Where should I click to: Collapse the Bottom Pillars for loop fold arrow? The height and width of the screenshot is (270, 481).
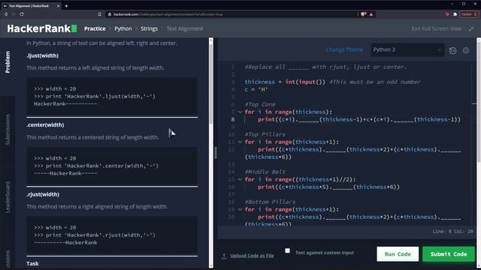pos(240,210)
